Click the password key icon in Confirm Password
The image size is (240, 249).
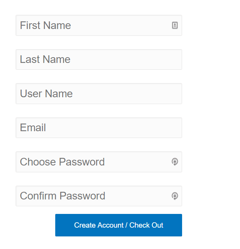[175, 196]
